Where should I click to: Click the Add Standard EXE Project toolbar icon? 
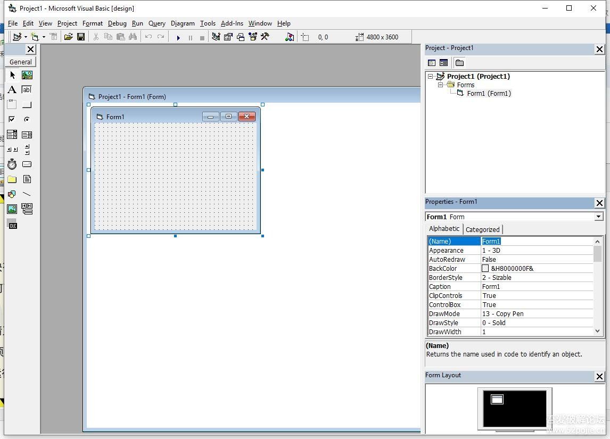17,37
